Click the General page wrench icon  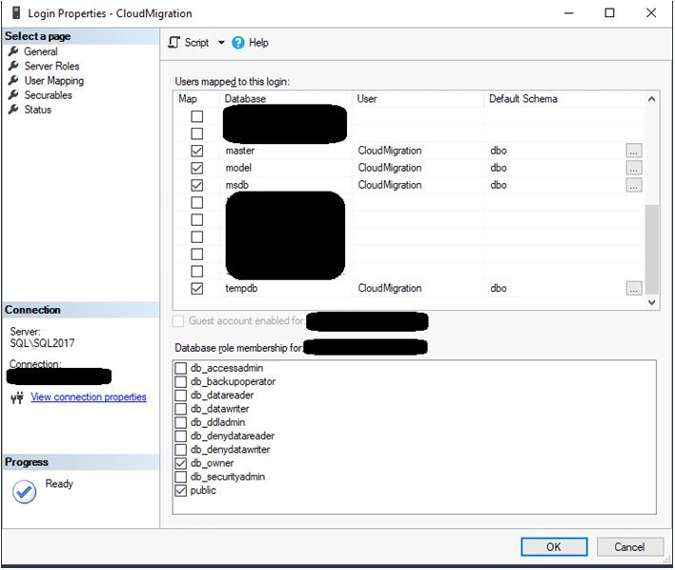click(13, 51)
